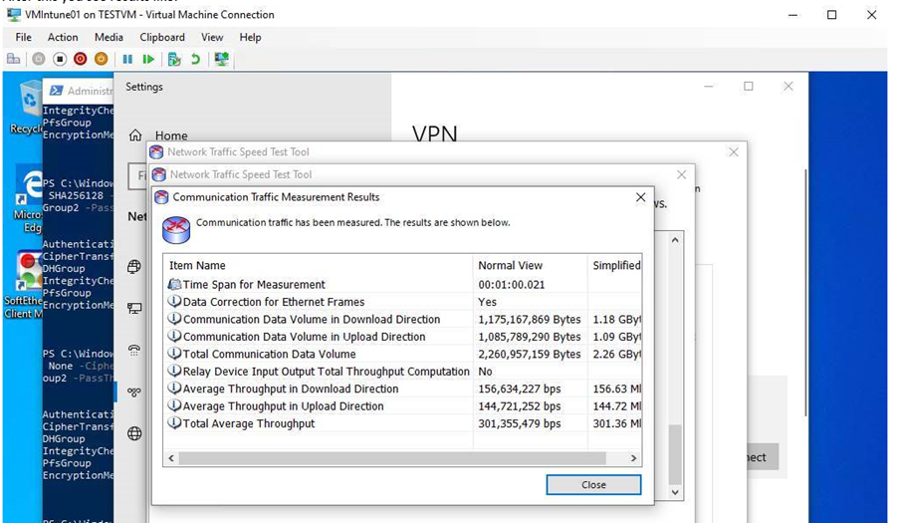This screenshot has height=523, width=897.
Task: Pause the virtual machine
Action: 127,59
